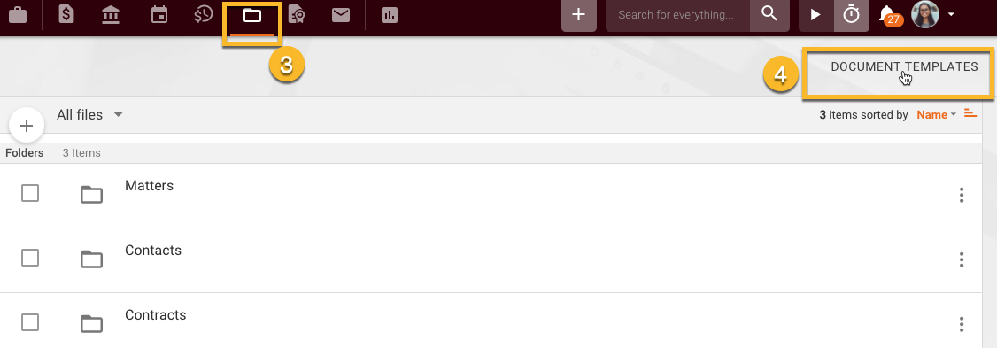
Task: Open the stopwatch timer icon
Action: 852,15
